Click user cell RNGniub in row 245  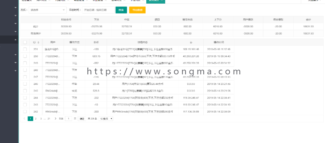point(53,91)
